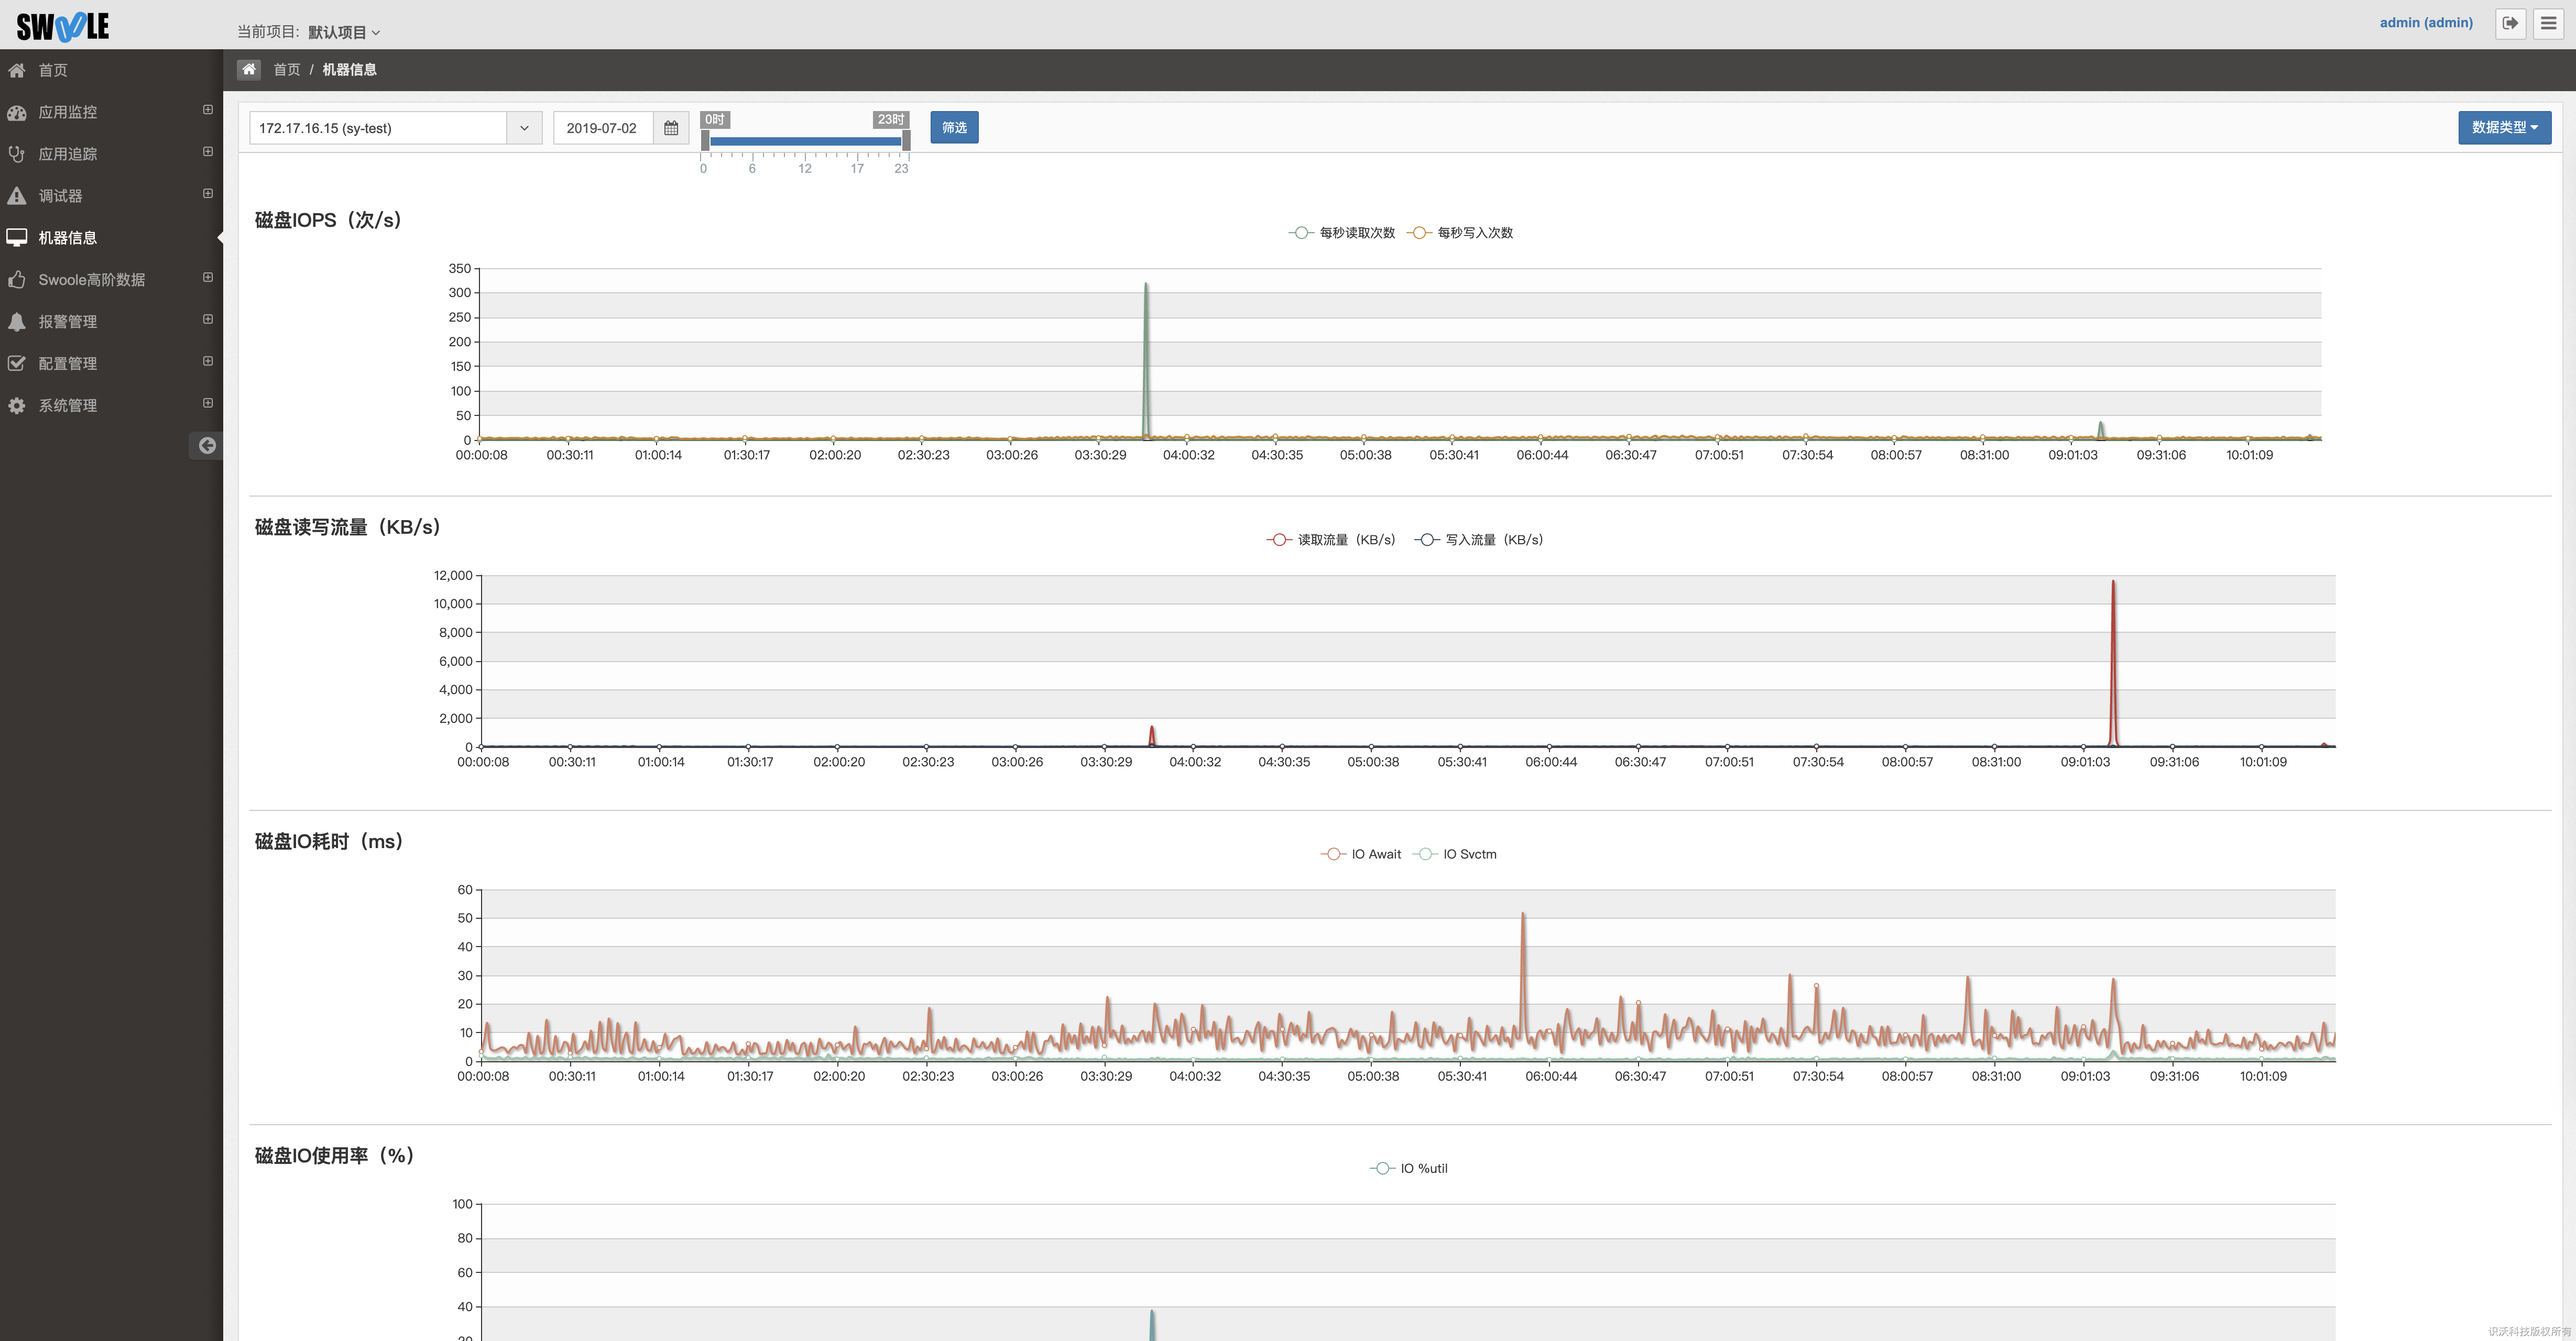This screenshot has height=1341, width=2576.
Task: Open the 数据类型 dropdown button
Action: pos(2504,127)
